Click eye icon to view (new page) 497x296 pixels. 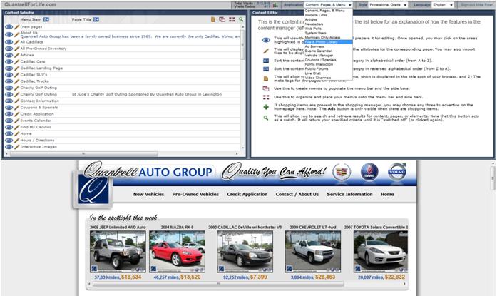9,27
